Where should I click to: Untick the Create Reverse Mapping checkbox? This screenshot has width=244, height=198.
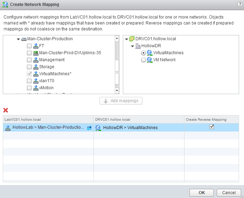211,127
